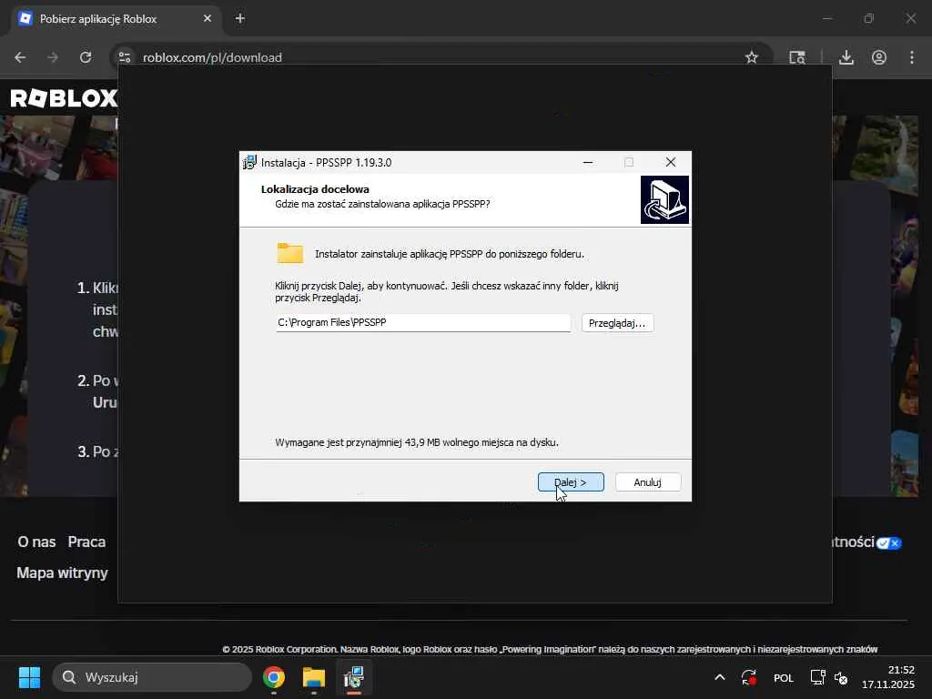Open Chrome from the taskbar

point(273,677)
